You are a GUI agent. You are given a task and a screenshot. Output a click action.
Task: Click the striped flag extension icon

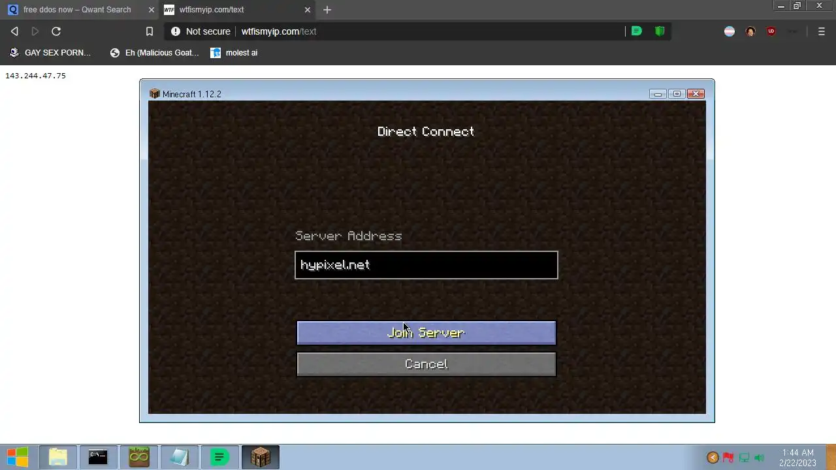click(x=730, y=31)
